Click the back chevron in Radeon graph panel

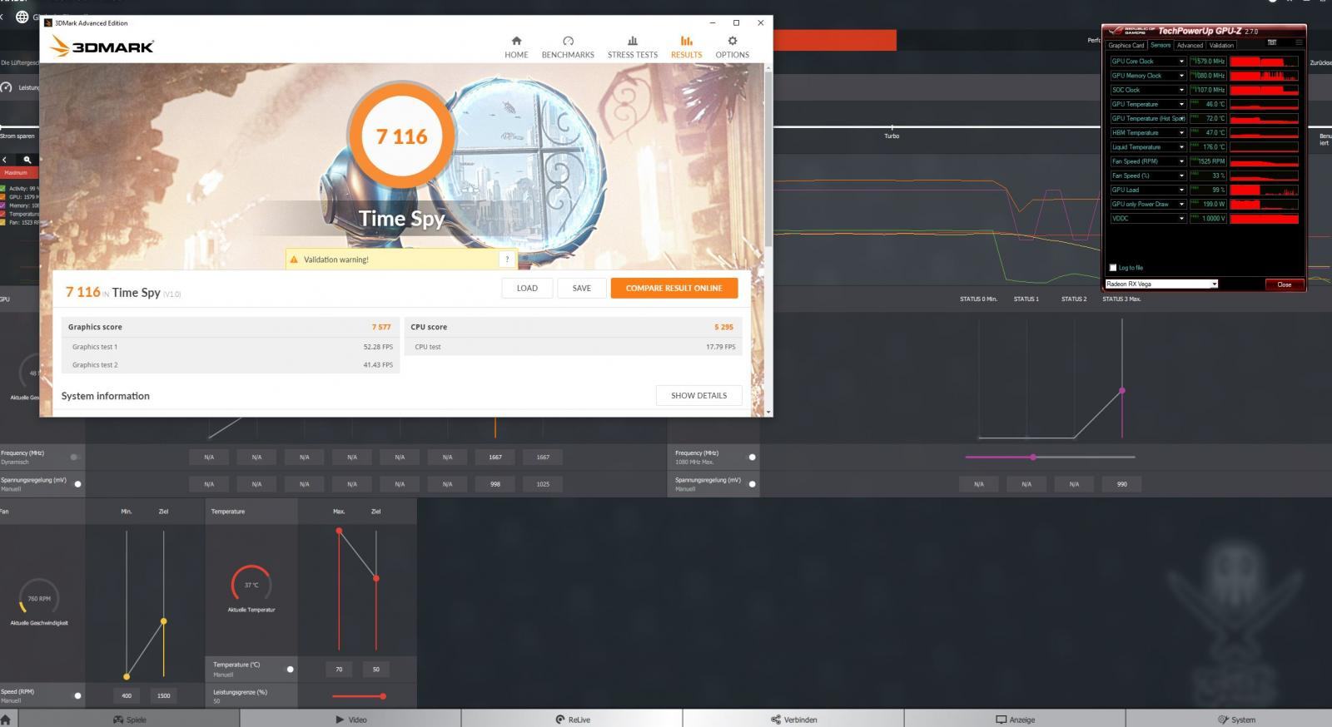[5, 160]
